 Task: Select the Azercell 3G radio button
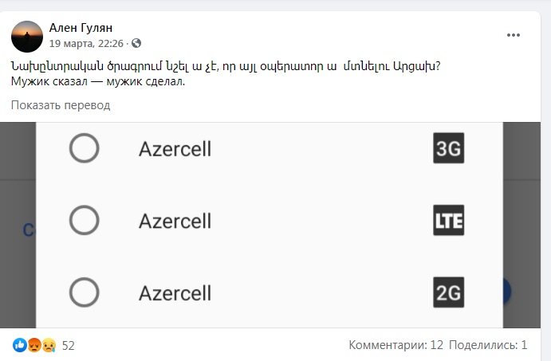84,148
